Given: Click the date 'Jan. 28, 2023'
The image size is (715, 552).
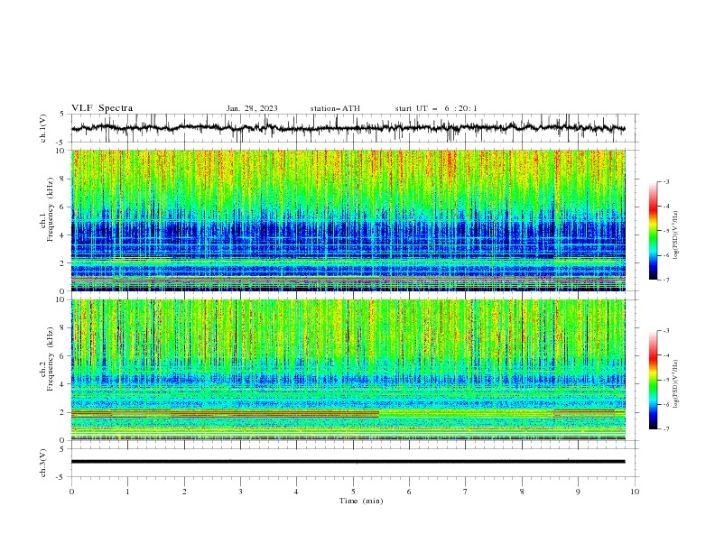Looking at the screenshot, I should [252, 108].
